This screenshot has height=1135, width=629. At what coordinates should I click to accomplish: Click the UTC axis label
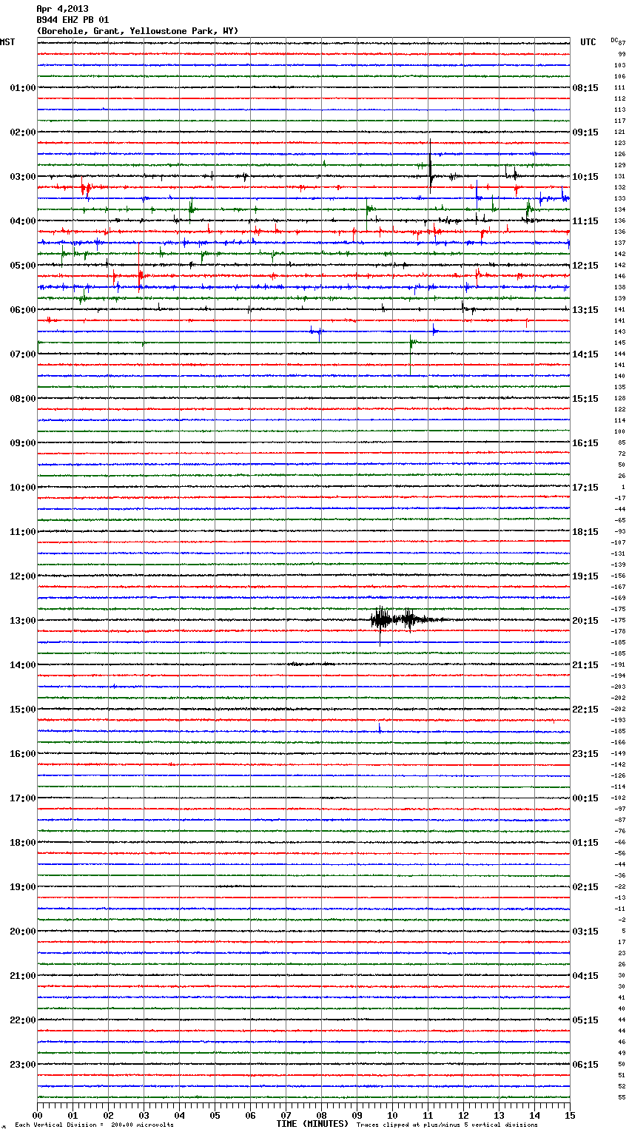(x=588, y=42)
